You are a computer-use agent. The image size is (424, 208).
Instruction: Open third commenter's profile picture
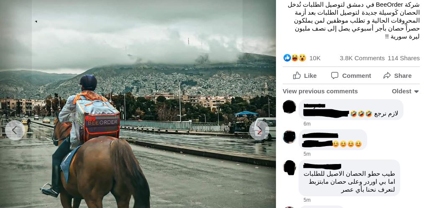[289, 167]
